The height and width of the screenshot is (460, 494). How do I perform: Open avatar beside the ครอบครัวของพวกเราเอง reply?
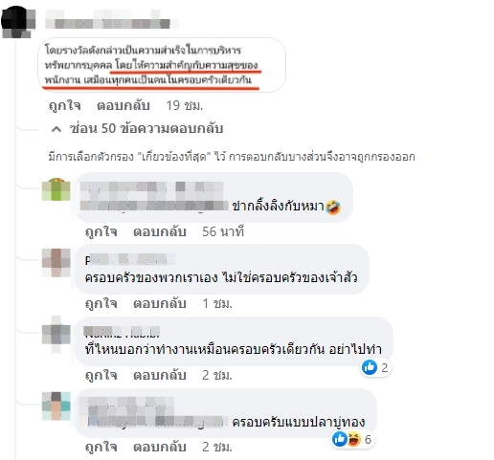pos(56,263)
